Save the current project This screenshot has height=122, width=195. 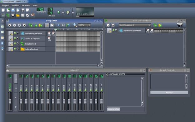(x=23, y=10)
